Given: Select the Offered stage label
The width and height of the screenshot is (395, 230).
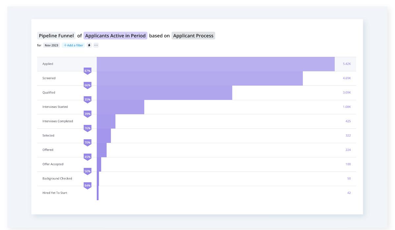Looking at the screenshot, I should coord(48,150).
